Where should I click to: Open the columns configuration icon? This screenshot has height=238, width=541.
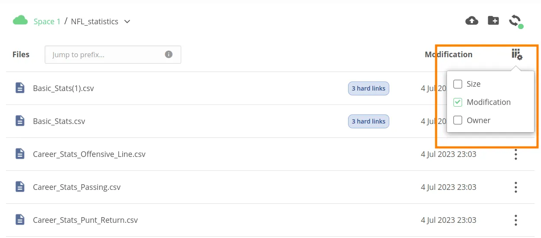point(517,54)
